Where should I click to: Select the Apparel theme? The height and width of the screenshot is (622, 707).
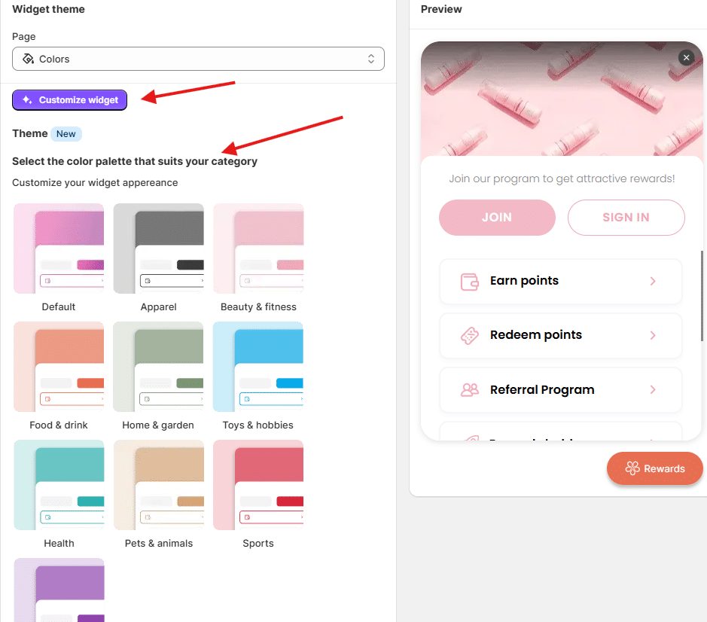point(158,248)
